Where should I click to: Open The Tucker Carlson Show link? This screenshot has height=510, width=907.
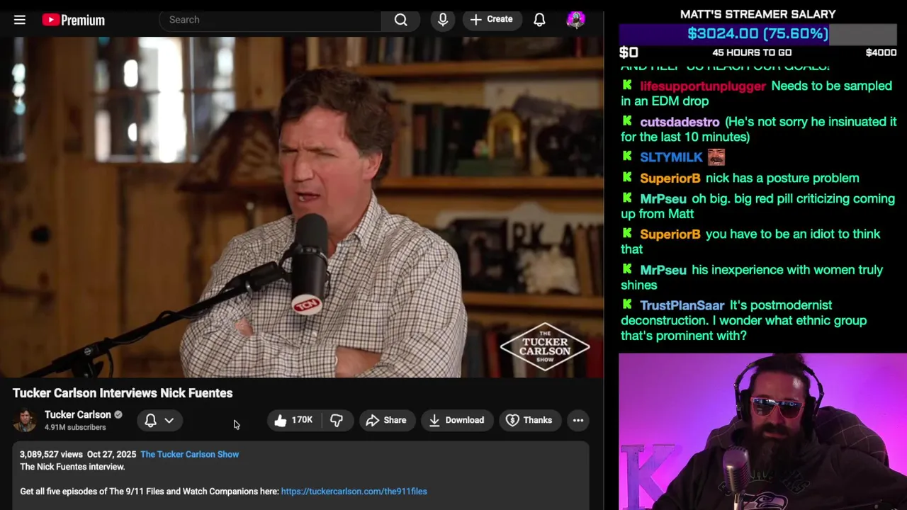190,454
